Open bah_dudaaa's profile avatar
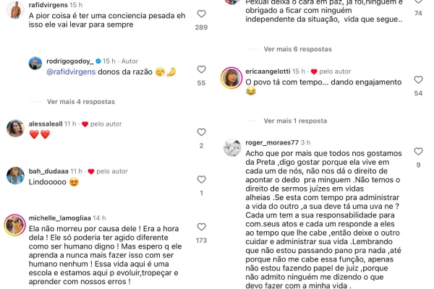The image size is (434, 289). click(15, 176)
